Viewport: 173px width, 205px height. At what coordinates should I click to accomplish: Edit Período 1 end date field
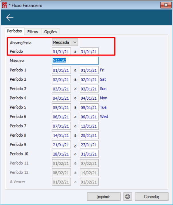tap(89, 70)
